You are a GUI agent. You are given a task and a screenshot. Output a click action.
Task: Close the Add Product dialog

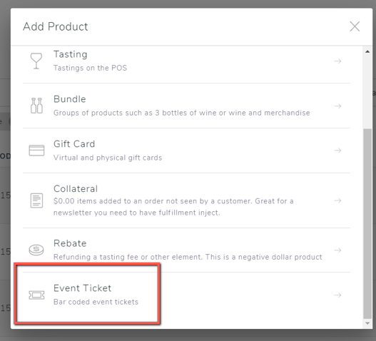click(355, 26)
